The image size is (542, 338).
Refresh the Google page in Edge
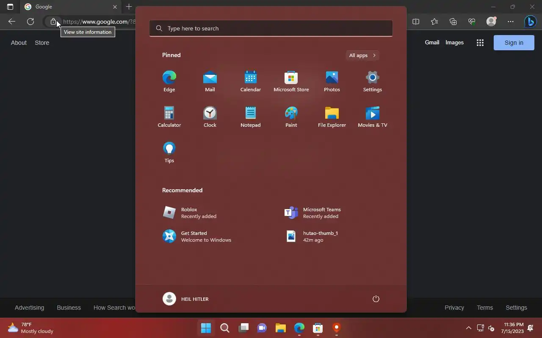[x=30, y=22]
